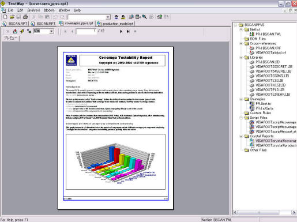Collapse the Script Files folder node
The width and height of the screenshot is (297, 222).
(241, 118)
